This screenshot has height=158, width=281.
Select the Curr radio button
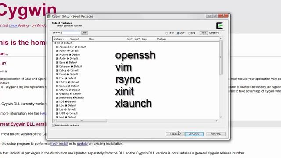click(x=178, y=33)
